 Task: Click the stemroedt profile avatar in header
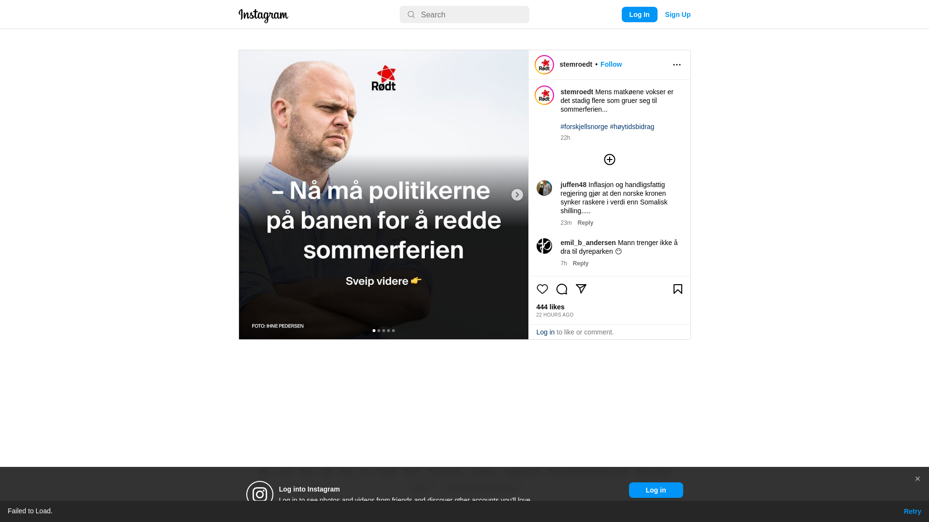pos(544,65)
